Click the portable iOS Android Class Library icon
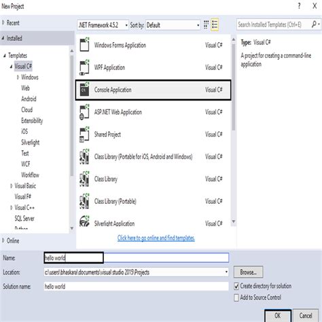Image resolution: width=322 pixels, height=322 pixels. (x=84, y=156)
